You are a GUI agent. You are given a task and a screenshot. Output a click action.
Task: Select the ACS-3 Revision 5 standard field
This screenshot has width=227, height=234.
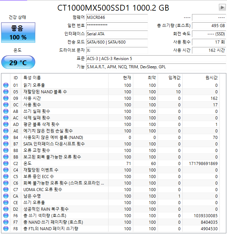156,58
